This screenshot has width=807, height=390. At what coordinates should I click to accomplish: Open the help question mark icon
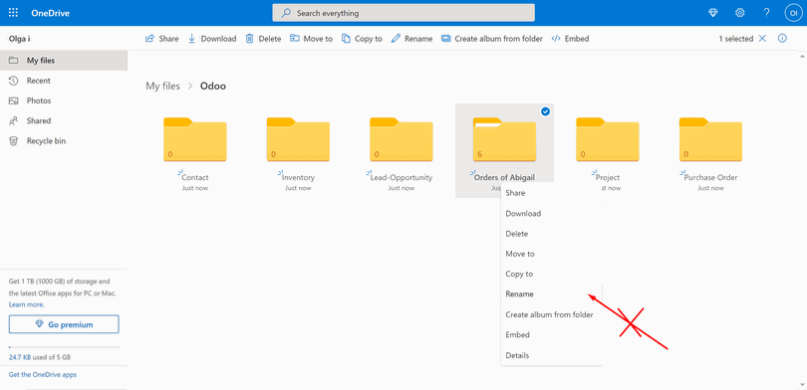coord(766,13)
